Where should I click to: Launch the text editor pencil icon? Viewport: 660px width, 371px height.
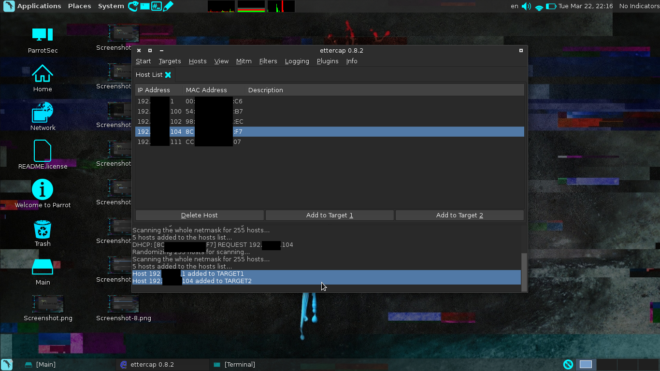pyautogui.click(x=168, y=6)
